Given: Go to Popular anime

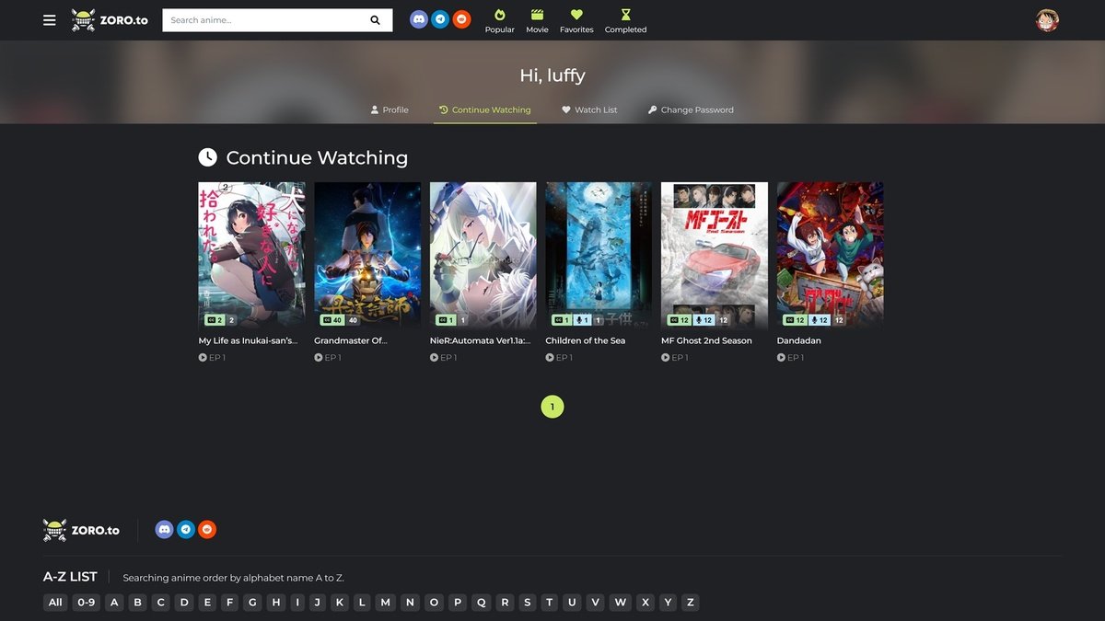Looking at the screenshot, I should (x=500, y=21).
